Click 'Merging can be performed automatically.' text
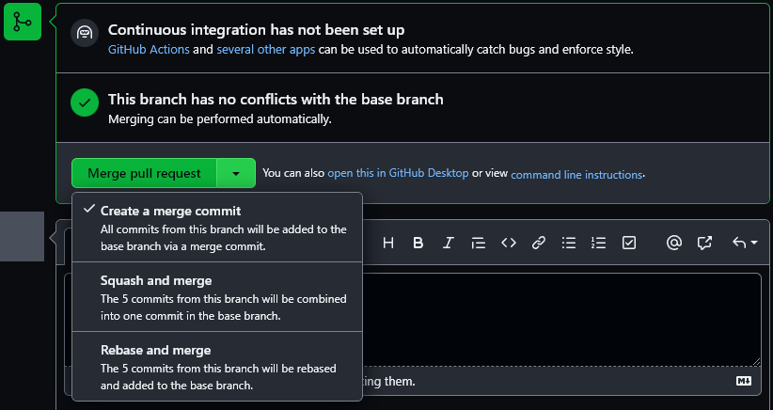 (220, 119)
